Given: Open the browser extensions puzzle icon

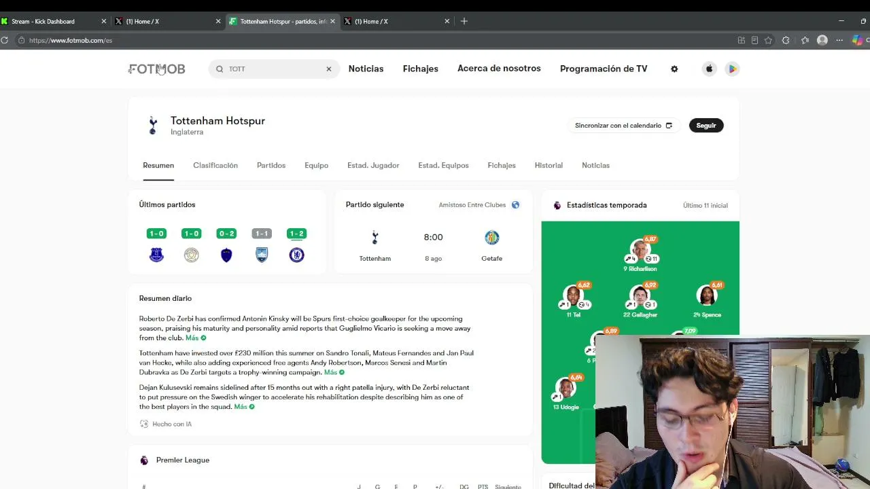Looking at the screenshot, I should pyautogui.click(x=786, y=41).
